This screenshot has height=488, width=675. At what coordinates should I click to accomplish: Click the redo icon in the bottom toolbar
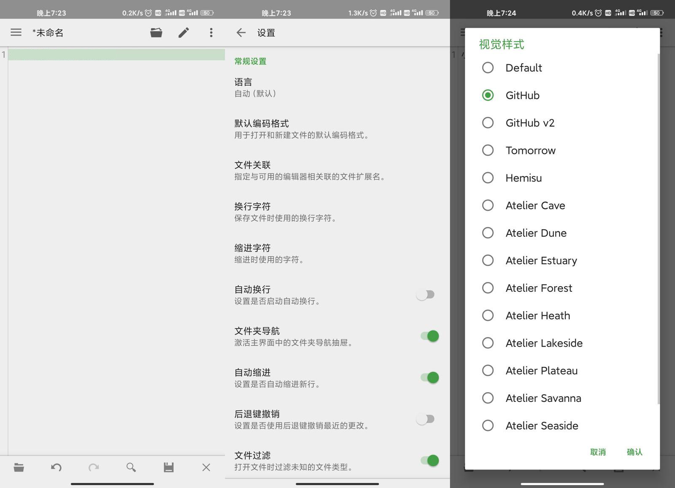94,467
